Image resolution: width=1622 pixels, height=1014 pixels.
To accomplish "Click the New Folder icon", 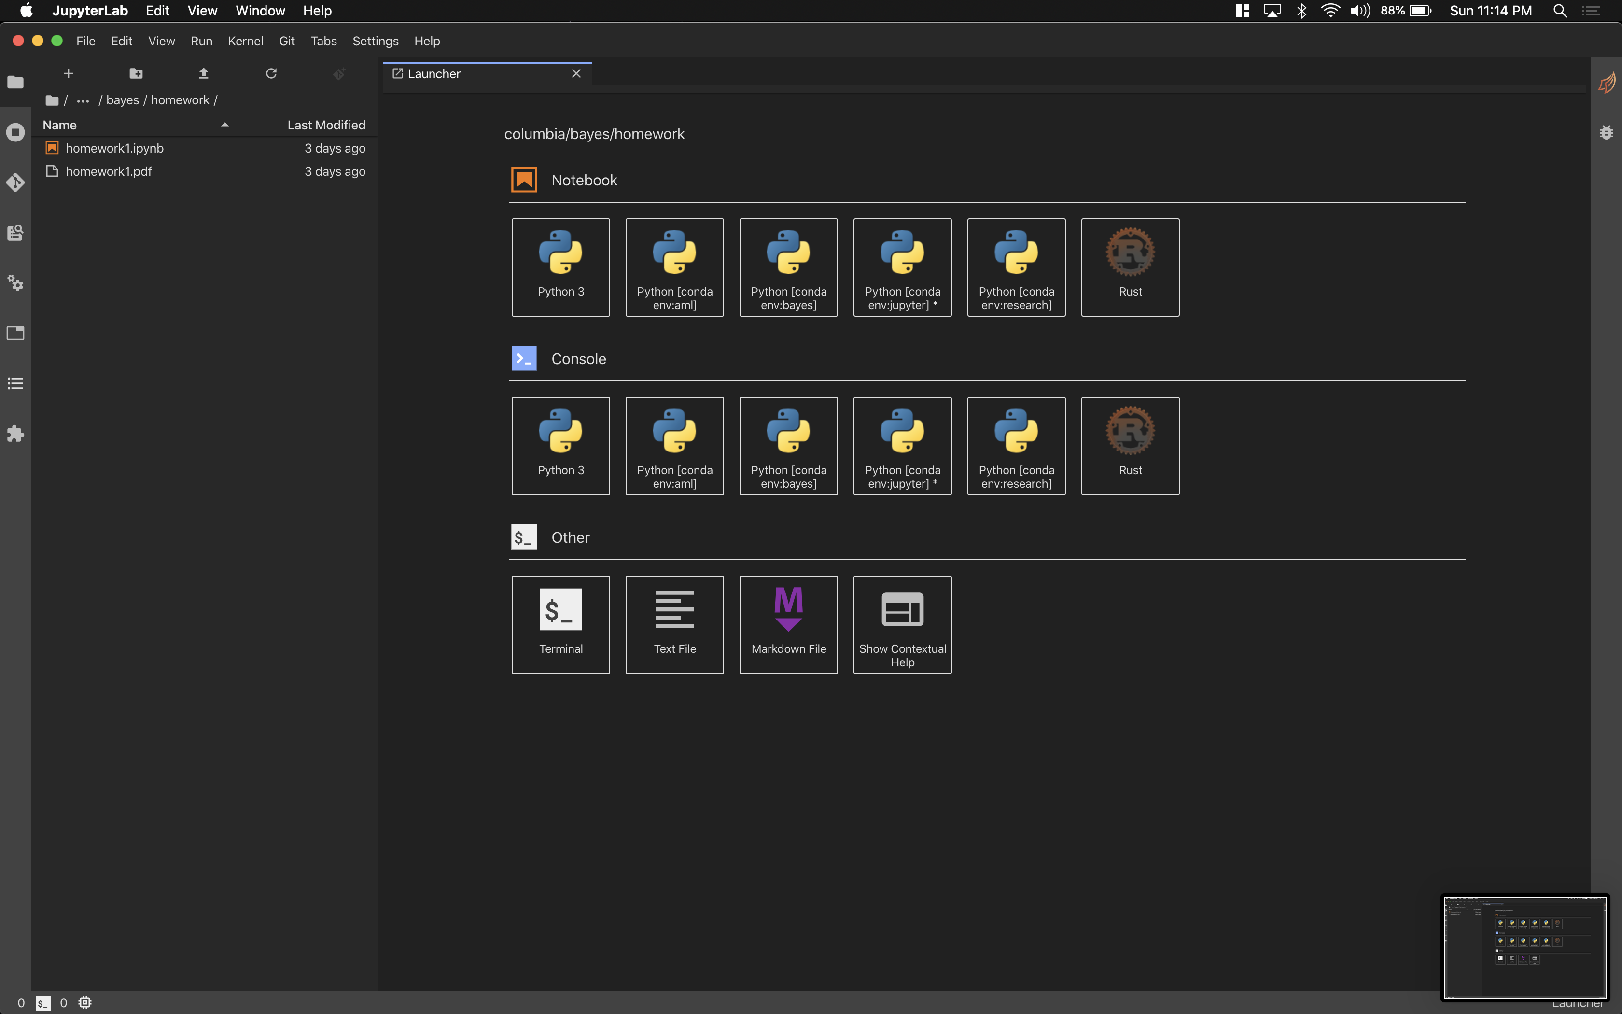I will 136,73.
